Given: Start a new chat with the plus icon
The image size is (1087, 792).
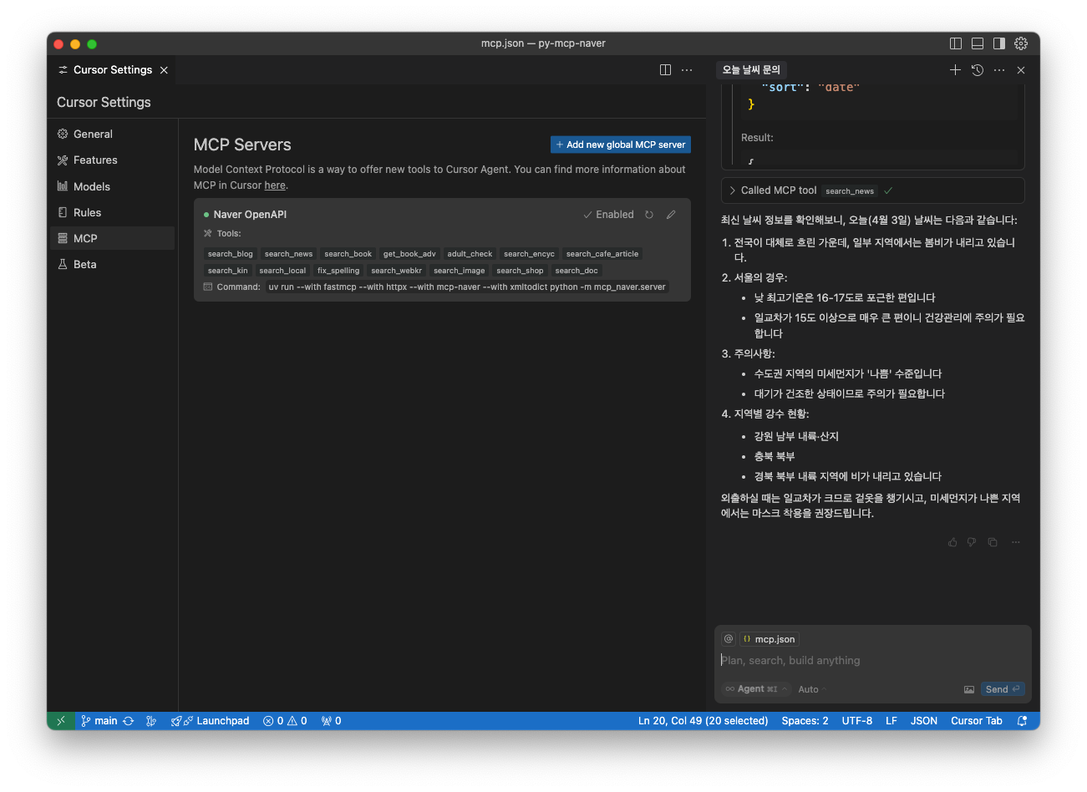Looking at the screenshot, I should (x=955, y=70).
